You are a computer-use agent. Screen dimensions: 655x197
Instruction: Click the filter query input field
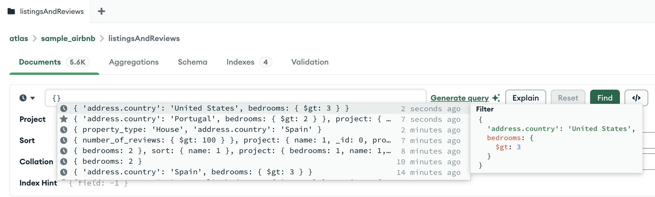[235, 98]
